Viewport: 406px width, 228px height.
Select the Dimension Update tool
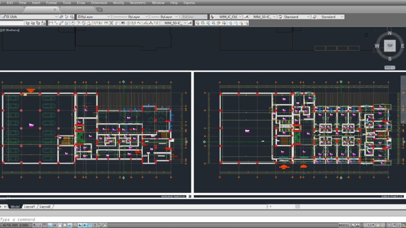coord(156,23)
